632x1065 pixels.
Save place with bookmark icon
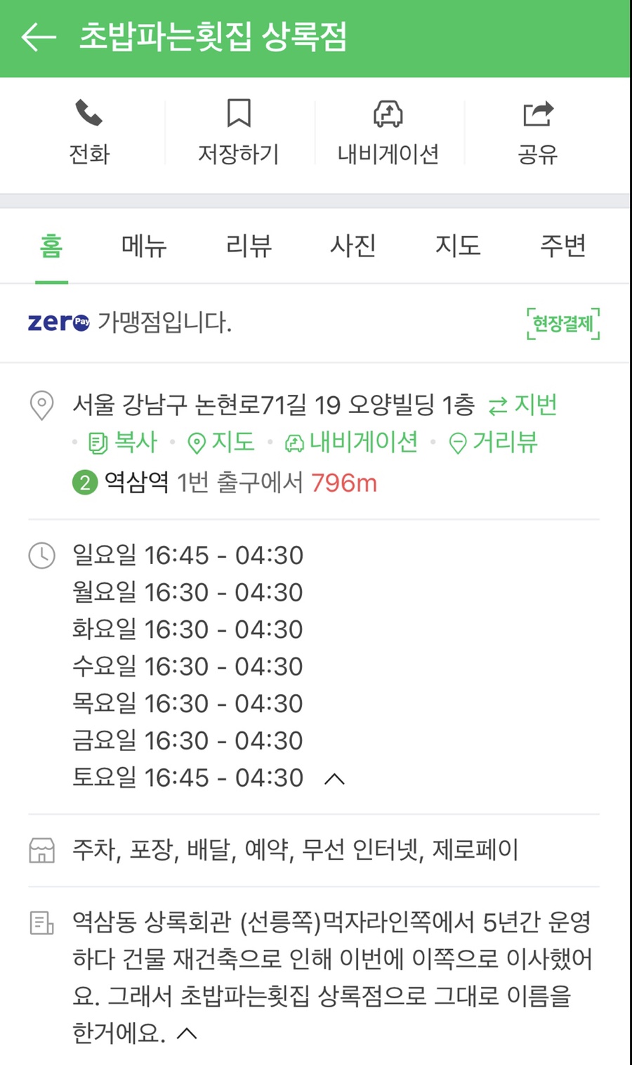pyautogui.click(x=239, y=114)
